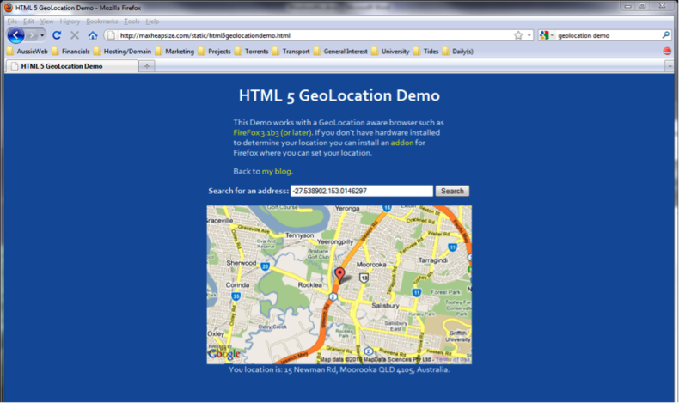
Task: Open the University bookmark folder
Action: pyautogui.click(x=390, y=51)
